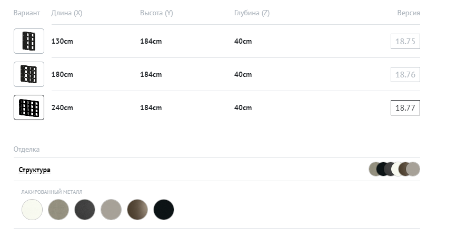Image resolution: width=456 pixels, height=237 pixels.
Task: Select the 180cm shelving variant thumbnail
Action: 28,74
